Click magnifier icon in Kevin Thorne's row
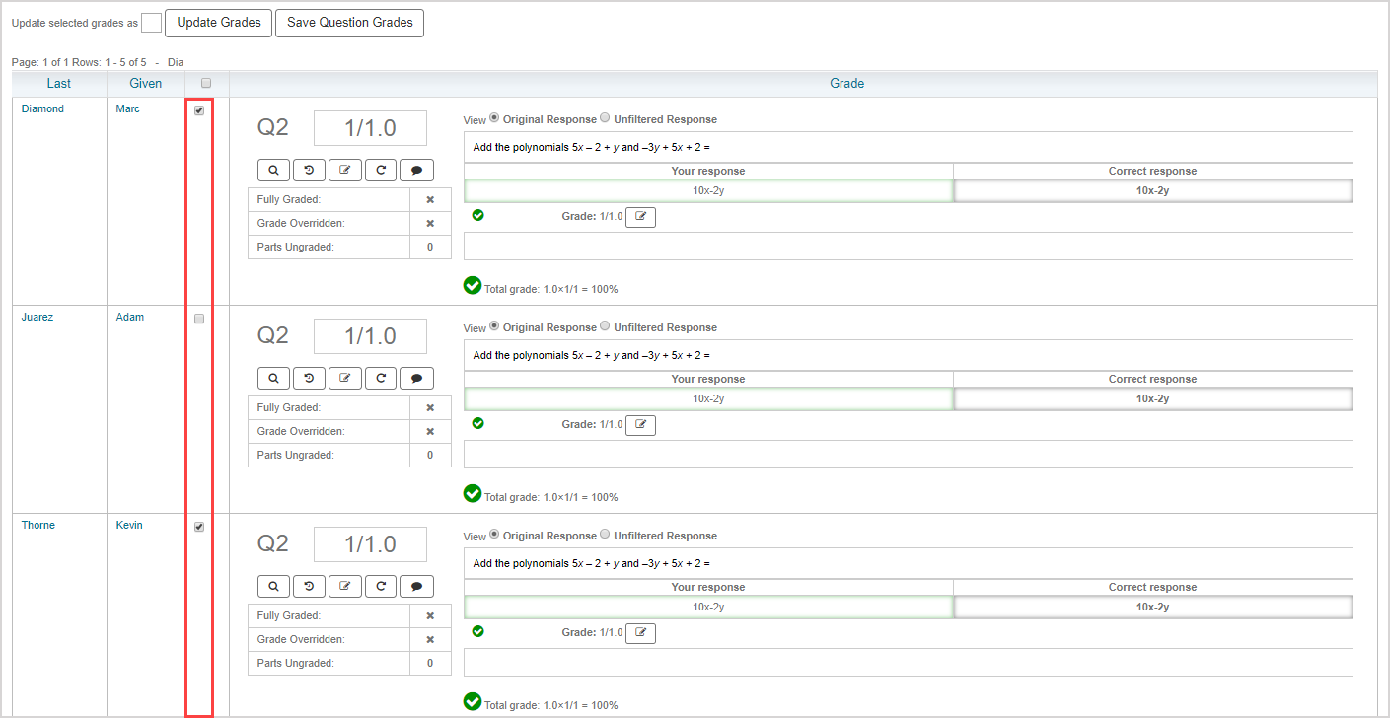The height and width of the screenshot is (718, 1390). pyautogui.click(x=273, y=586)
